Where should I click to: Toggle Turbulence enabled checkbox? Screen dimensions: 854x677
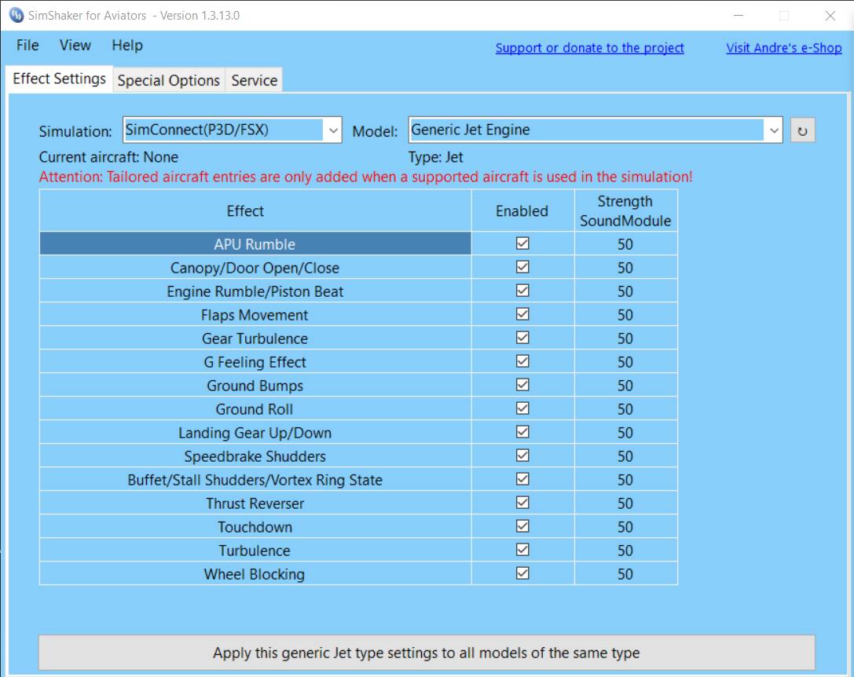[x=522, y=550]
